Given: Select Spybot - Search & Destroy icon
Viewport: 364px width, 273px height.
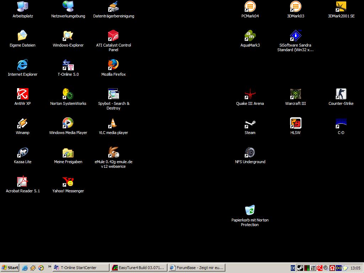Looking at the screenshot, I should (113, 100).
